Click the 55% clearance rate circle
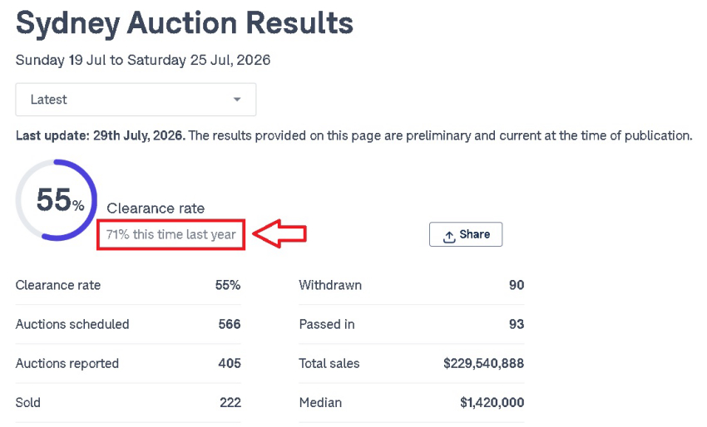The height and width of the screenshot is (427, 707). pos(57,200)
